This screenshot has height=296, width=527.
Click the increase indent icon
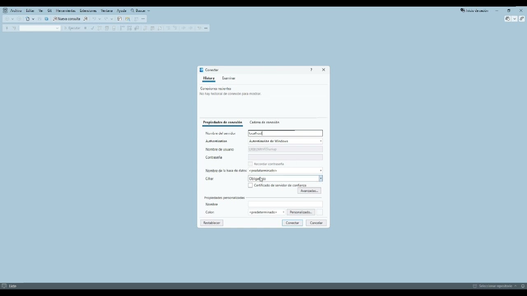click(x=191, y=28)
